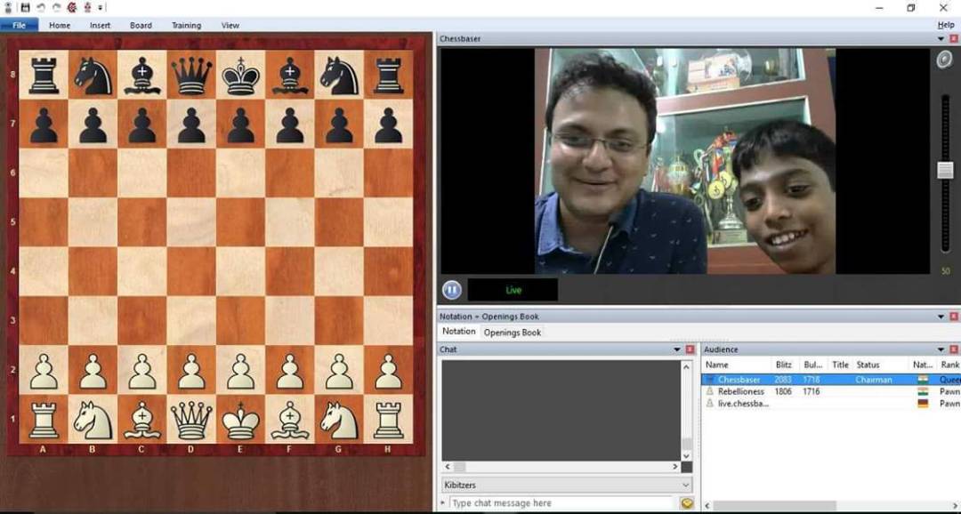Click the save icon in quick access toolbar
This screenshot has height=514, width=961.
point(25,7)
